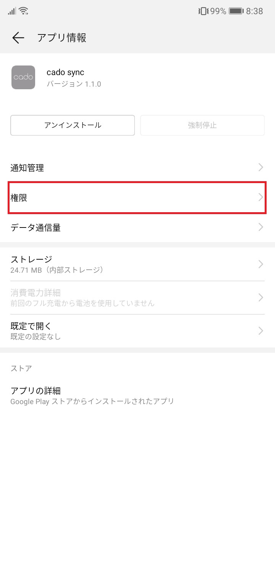
Task: Expand the 既定で開く default open settings
Action: (137, 331)
